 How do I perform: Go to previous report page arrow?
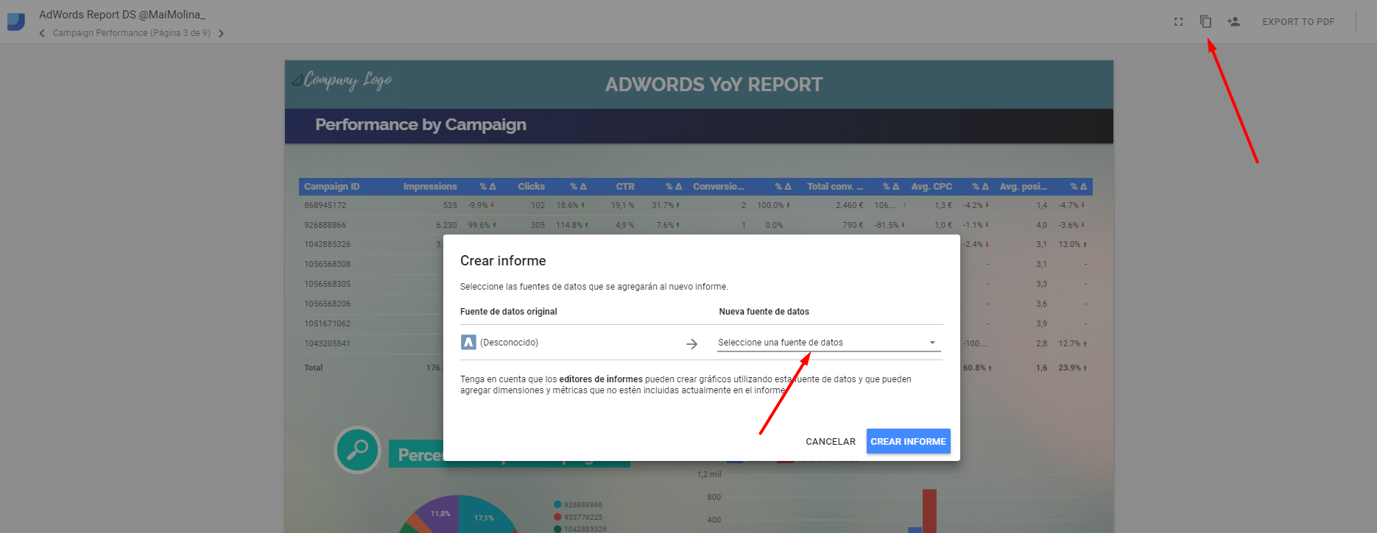pyautogui.click(x=42, y=33)
